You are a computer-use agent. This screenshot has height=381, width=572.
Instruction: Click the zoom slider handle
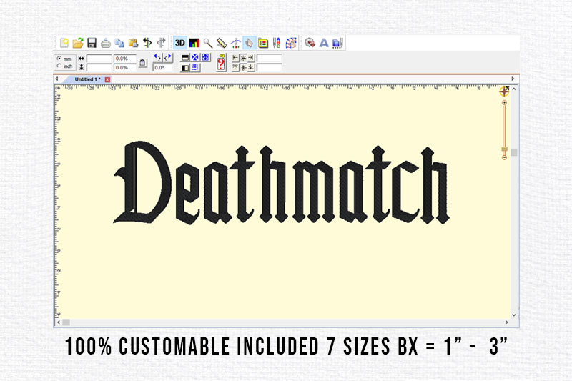[x=504, y=149]
